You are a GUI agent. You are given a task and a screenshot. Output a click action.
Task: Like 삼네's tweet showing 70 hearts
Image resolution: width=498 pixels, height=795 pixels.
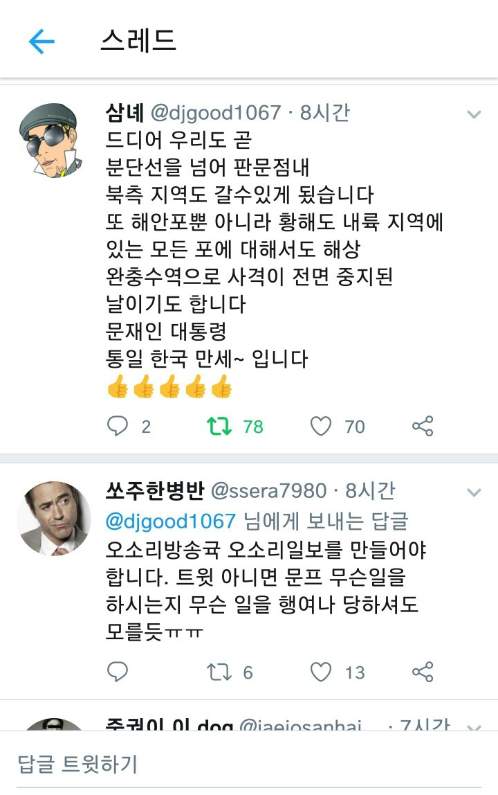click(x=321, y=427)
